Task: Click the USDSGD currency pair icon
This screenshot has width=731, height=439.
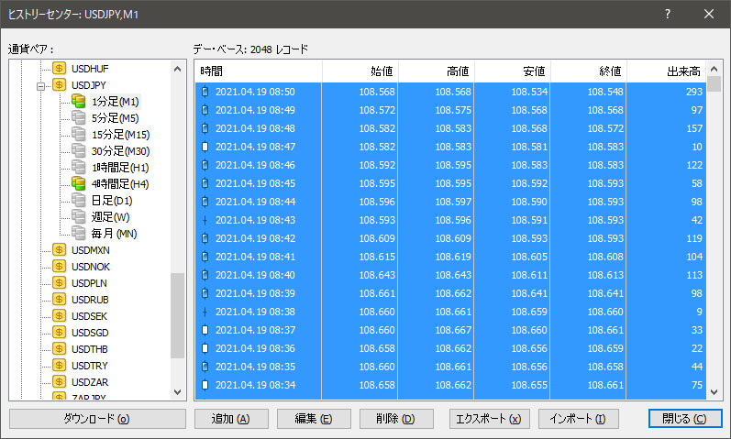Action: tap(60, 333)
